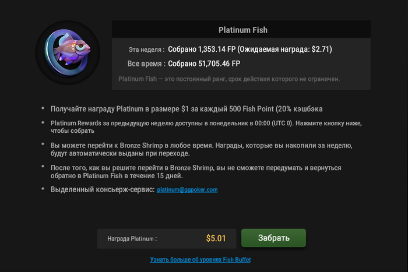Click the bullet mentioning 15 дней return limit
Screen dimensions: 408x272
point(196,172)
